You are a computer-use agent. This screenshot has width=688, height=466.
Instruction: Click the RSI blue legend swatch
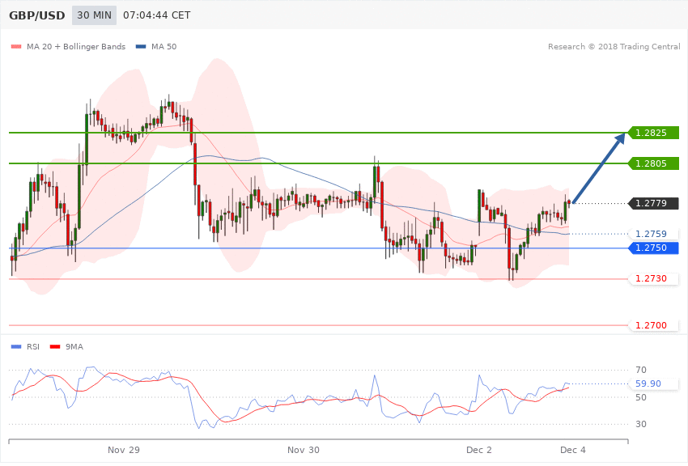click(16, 347)
